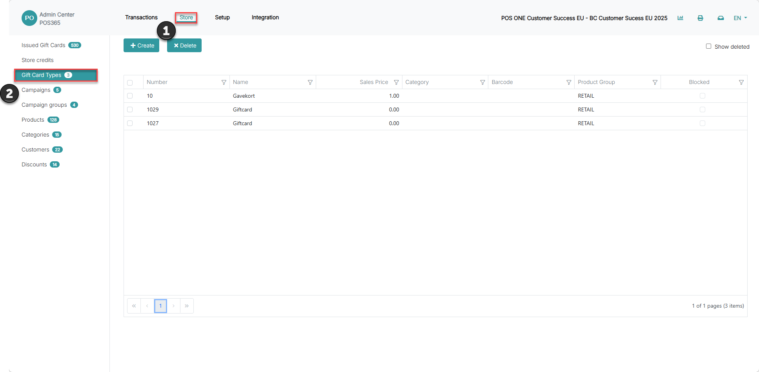This screenshot has width=759, height=372.
Task: Click the printer icon in header
Action: (x=700, y=18)
